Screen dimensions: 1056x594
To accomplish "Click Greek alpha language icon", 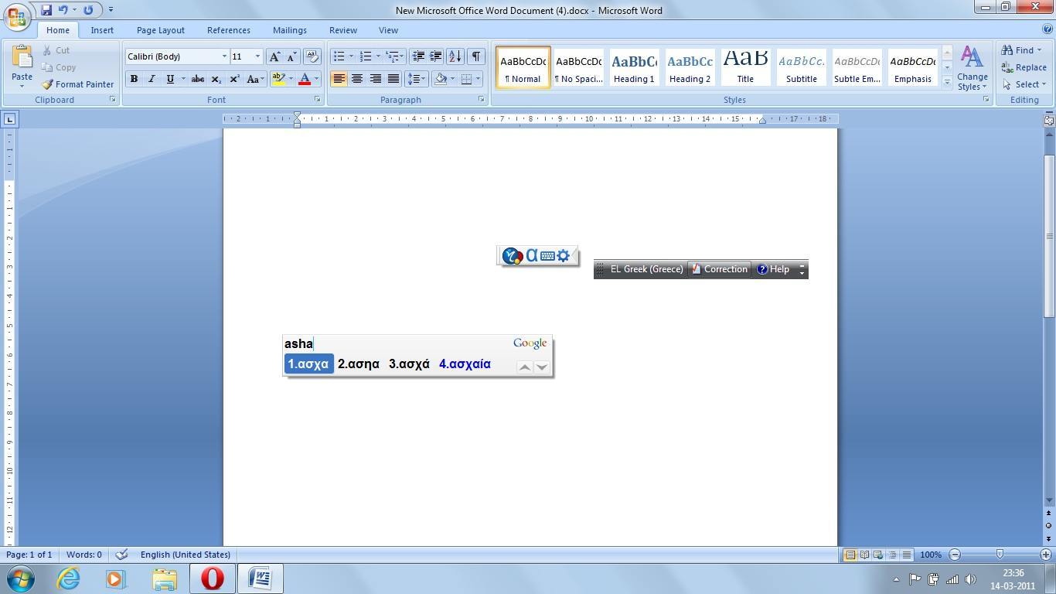I will [x=532, y=255].
